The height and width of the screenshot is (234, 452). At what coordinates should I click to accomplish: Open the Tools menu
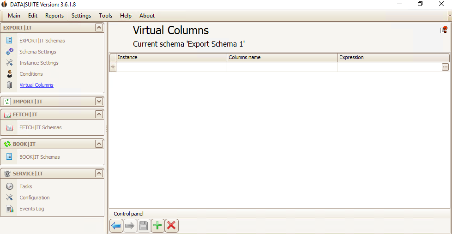[106, 16]
